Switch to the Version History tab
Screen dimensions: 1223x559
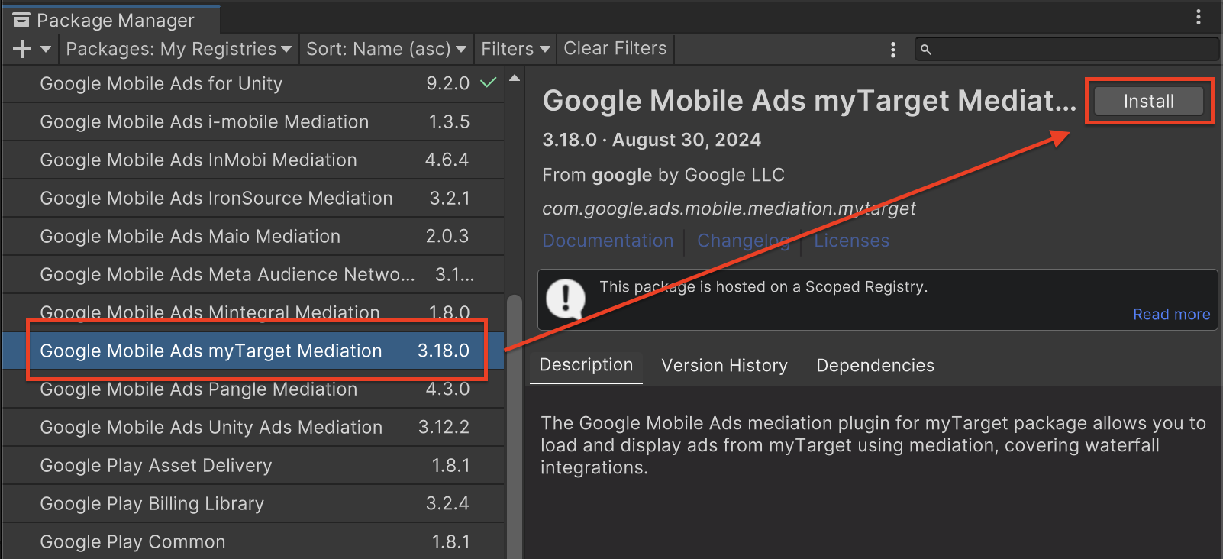coord(724,366)
